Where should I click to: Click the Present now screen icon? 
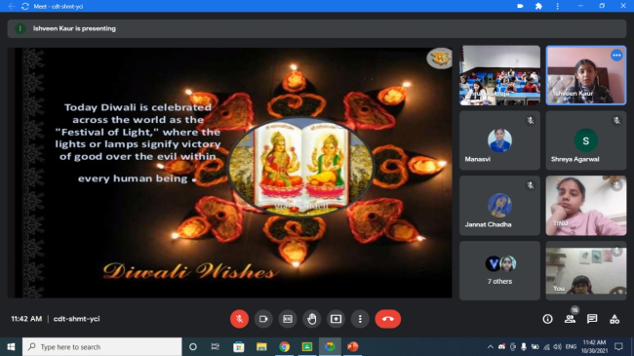point(336,319)
